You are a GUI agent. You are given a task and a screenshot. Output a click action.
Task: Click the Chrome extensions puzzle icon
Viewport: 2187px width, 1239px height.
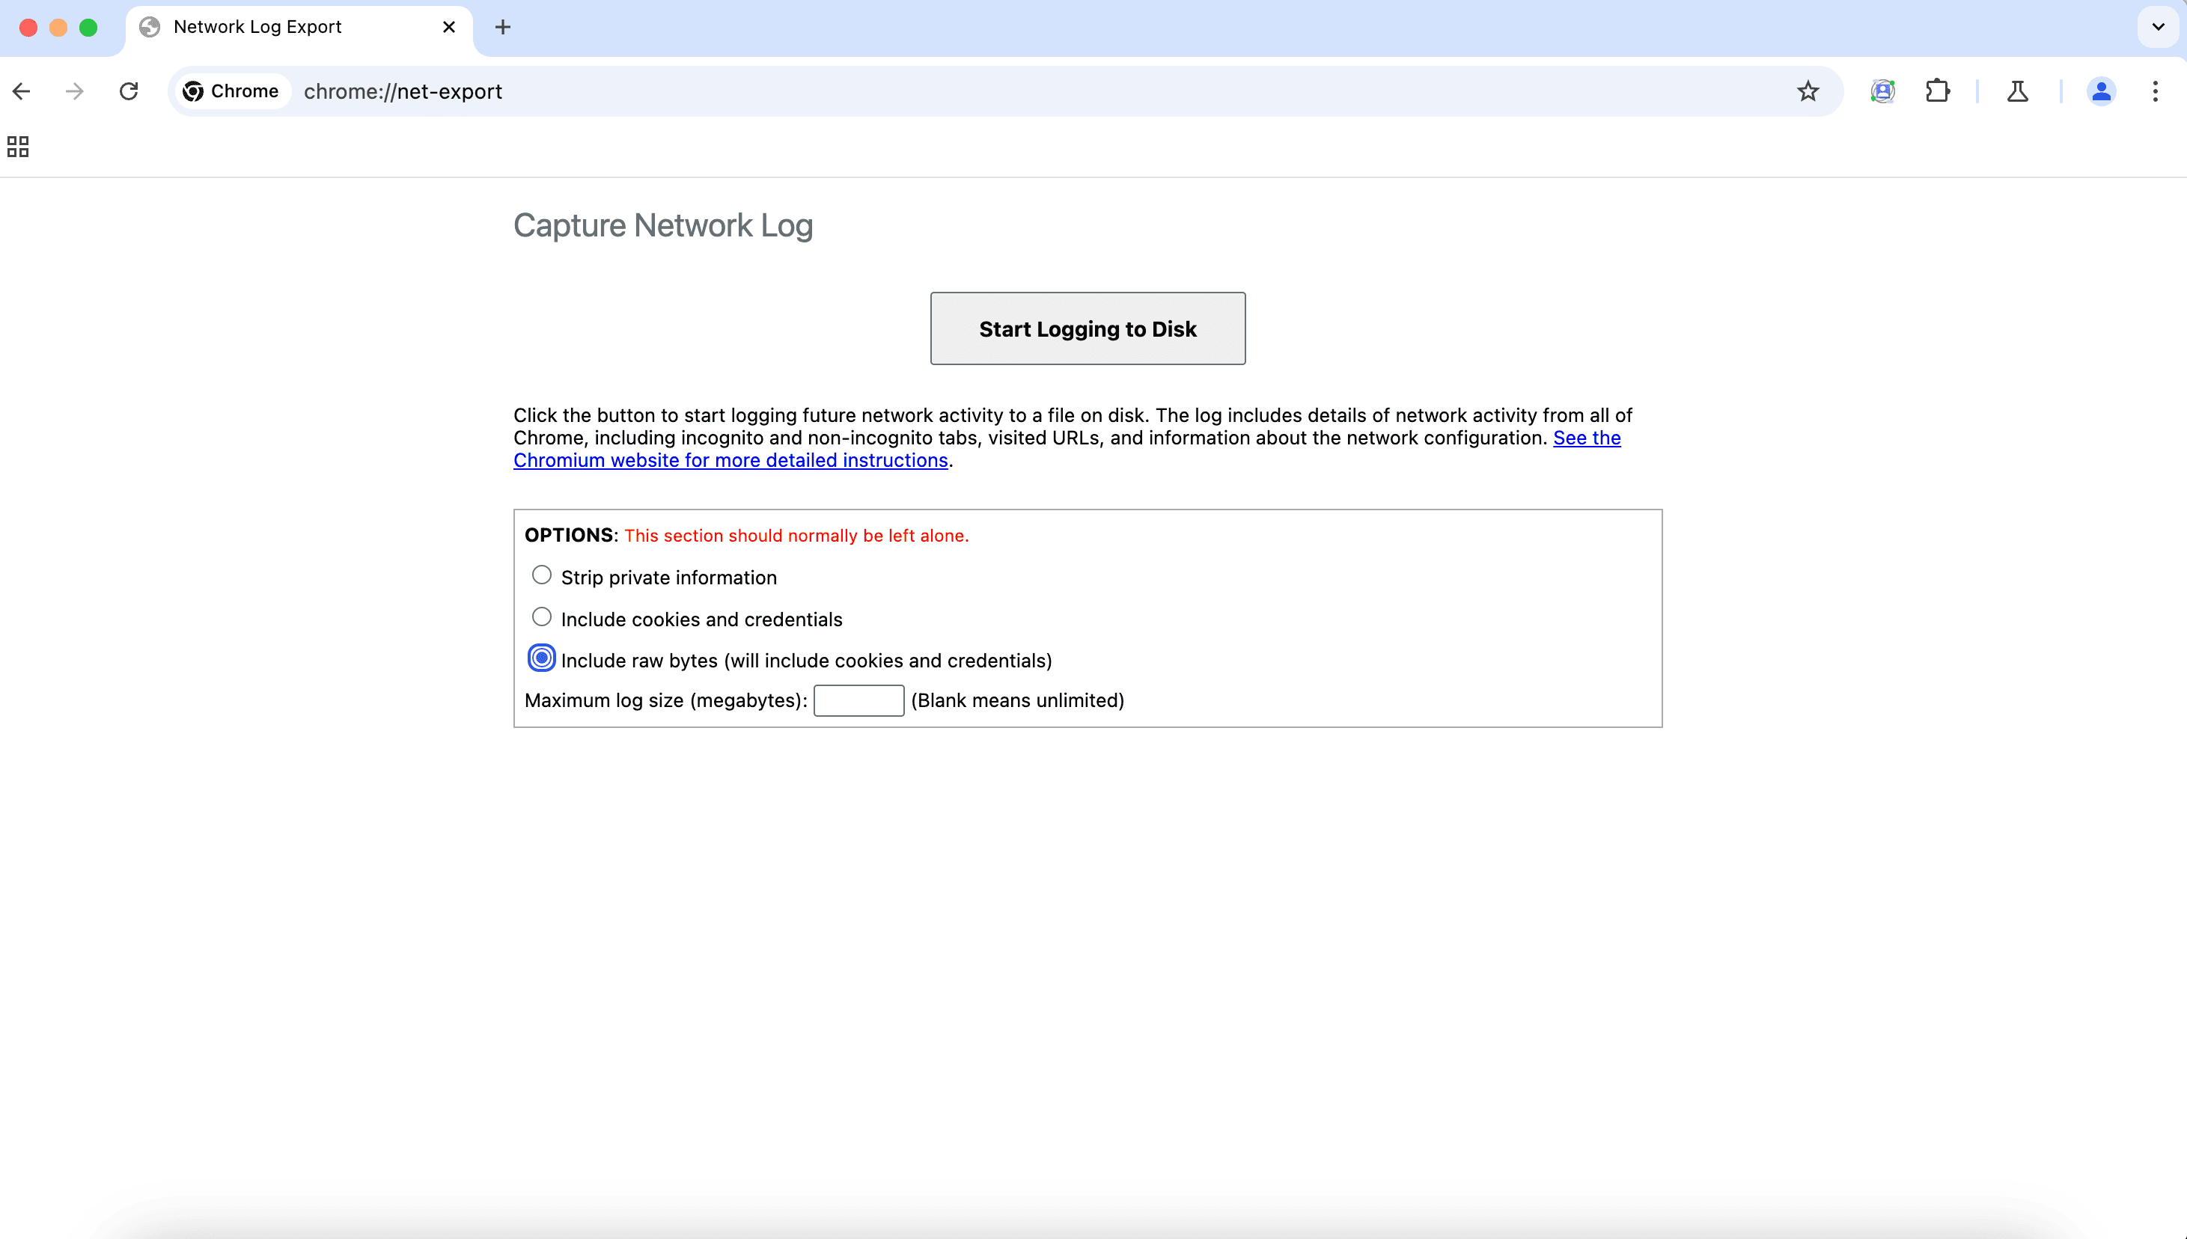(1938, 90)
